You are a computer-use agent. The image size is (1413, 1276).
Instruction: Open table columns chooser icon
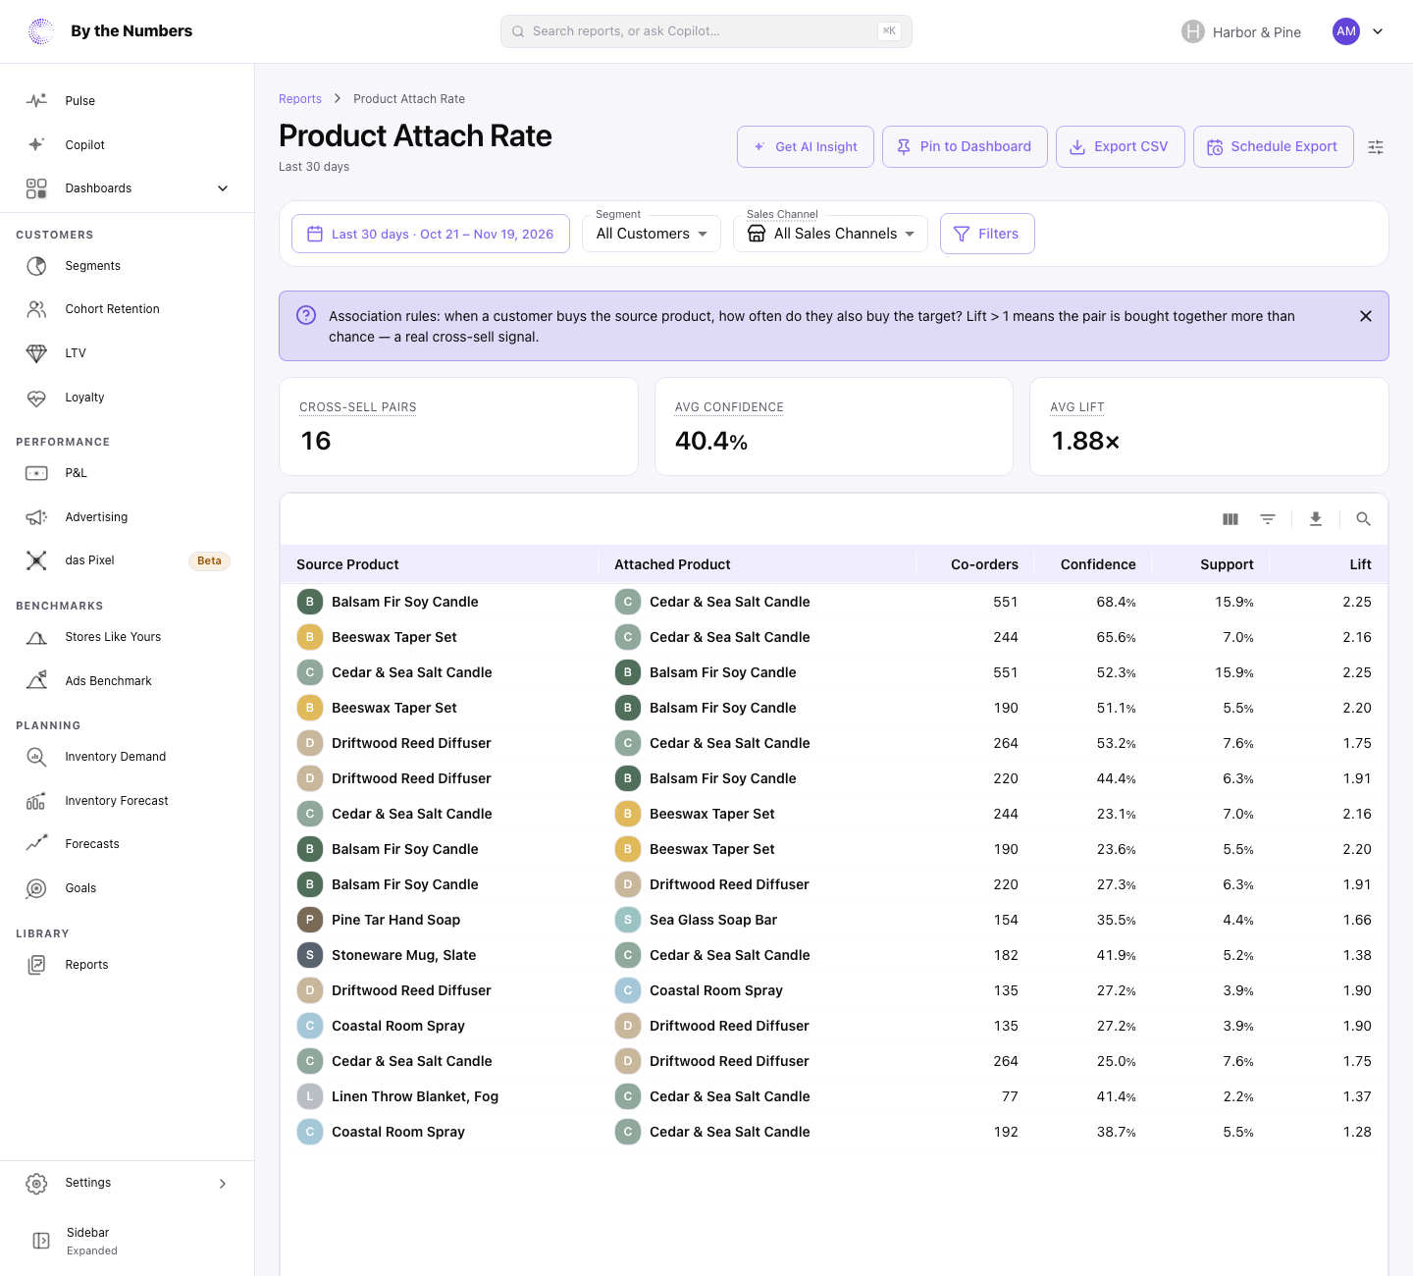pyautogui.click(x=1230, y=519)
